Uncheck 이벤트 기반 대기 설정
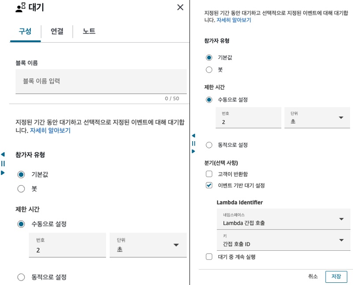Image resolution: width=353 pixels, height=285 pixels. [209, 185]
